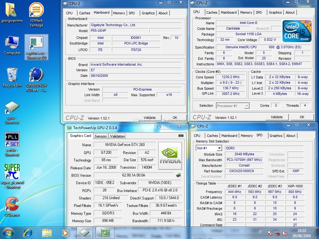
Task: Click the Intel Core i5 logo badge
Action: (297, 31)
